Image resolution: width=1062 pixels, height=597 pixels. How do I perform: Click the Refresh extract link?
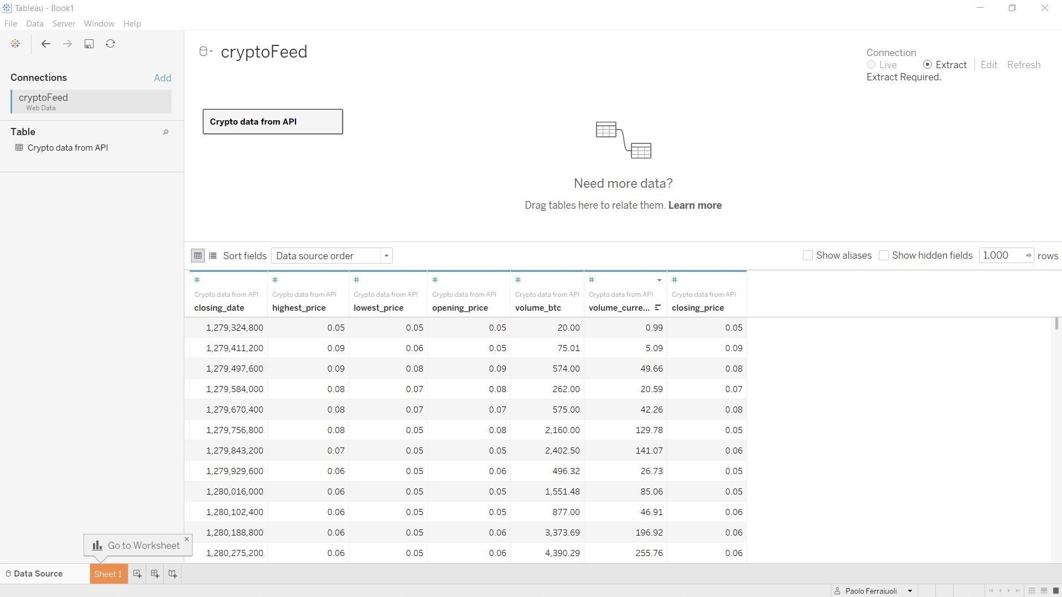coord(1023,65)
